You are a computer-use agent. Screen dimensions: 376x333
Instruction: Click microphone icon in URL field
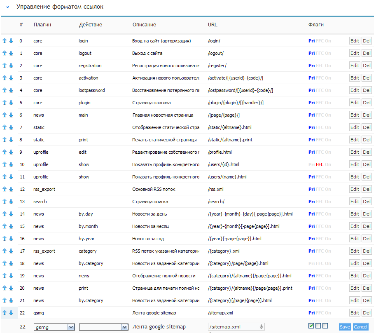pyautogui.click(x=261, y=327)
